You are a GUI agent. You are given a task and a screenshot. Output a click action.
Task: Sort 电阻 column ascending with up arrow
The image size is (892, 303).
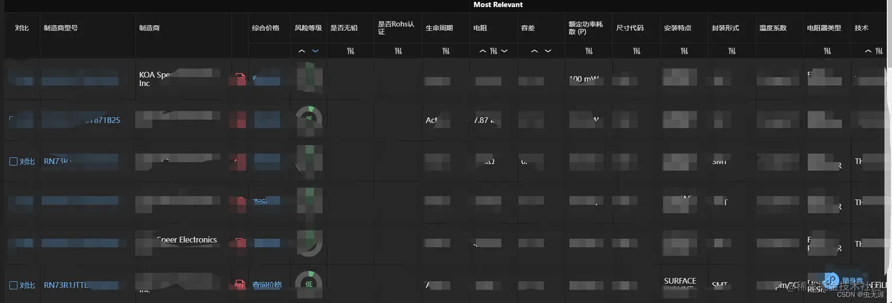(483, 51)
